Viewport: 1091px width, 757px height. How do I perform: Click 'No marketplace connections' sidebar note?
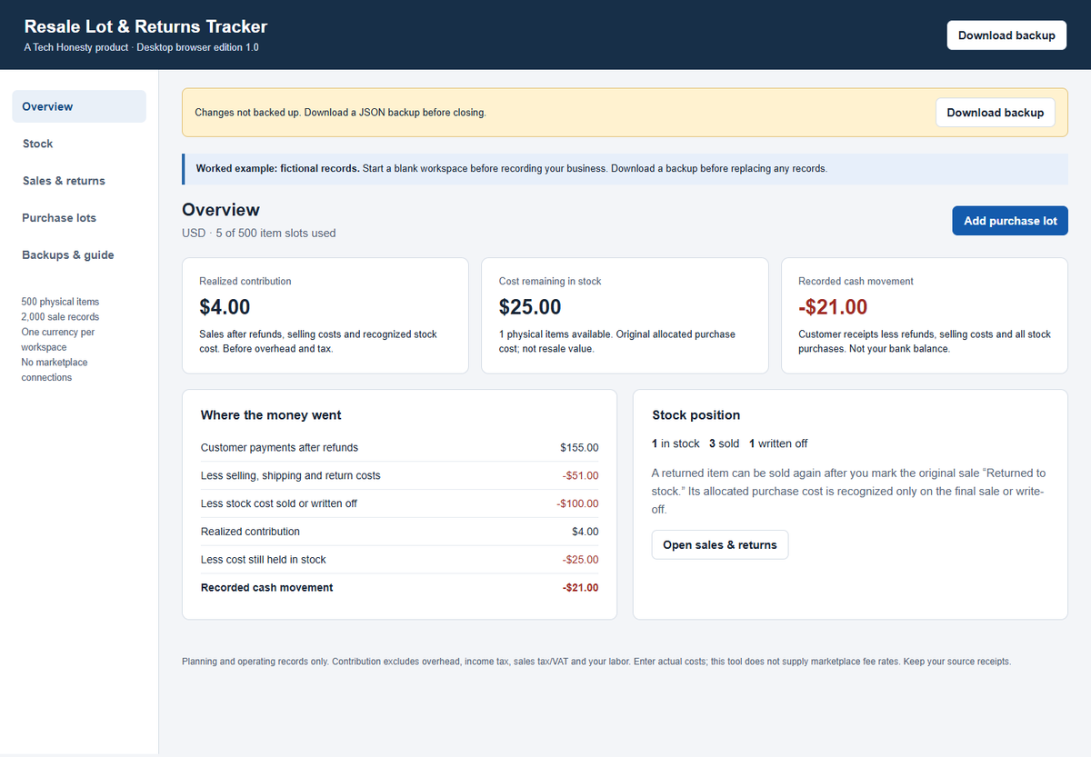coord(55,370)
